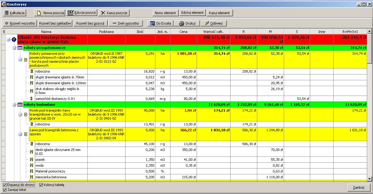The height and width of the screenshot is (194, 373).
Task: Toggle the Koloruj tabelę checkbox
Action: 42,185
